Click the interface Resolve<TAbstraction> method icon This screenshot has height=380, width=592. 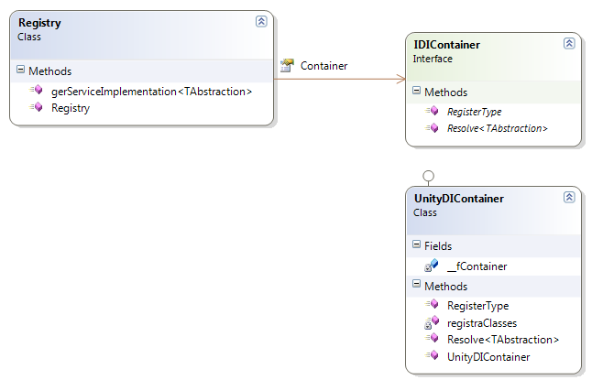pyautogui.click(x=433, y=128)
